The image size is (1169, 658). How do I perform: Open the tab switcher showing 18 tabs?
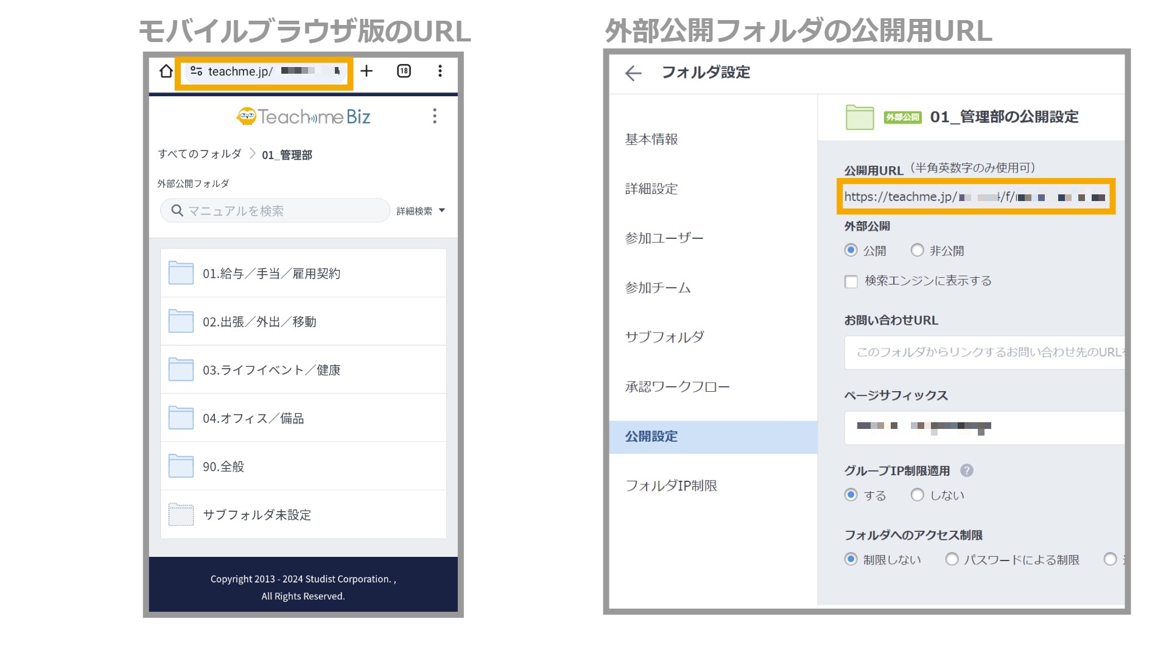(404, 71)
